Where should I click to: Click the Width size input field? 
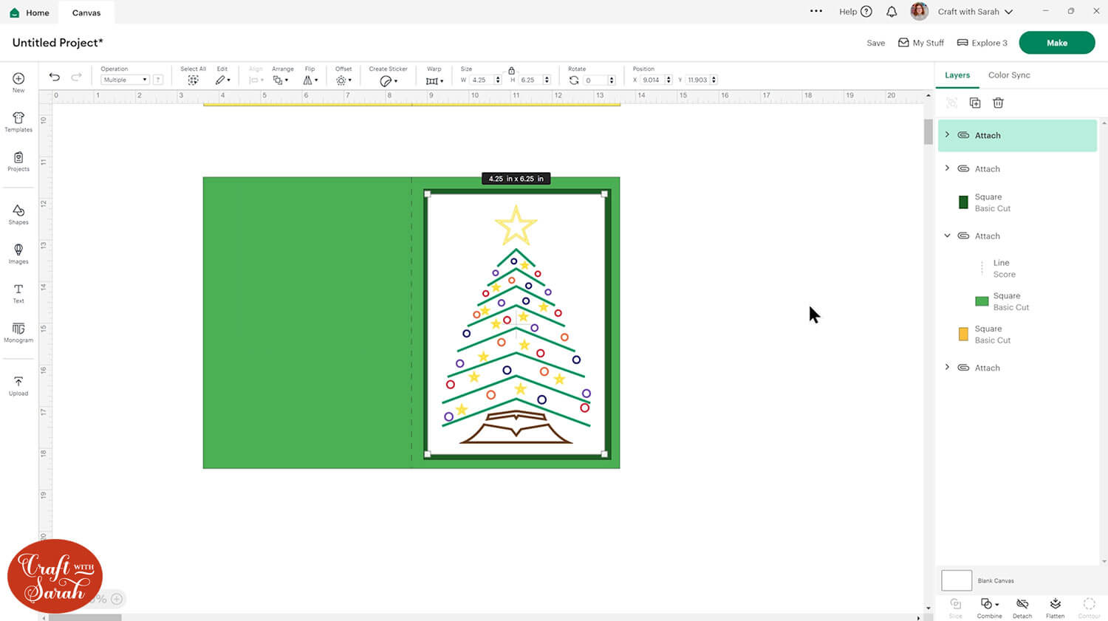481,80
